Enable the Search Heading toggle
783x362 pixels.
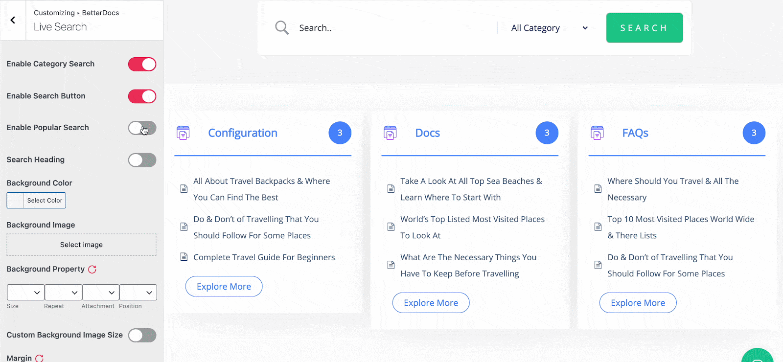(x=142, y=160)
